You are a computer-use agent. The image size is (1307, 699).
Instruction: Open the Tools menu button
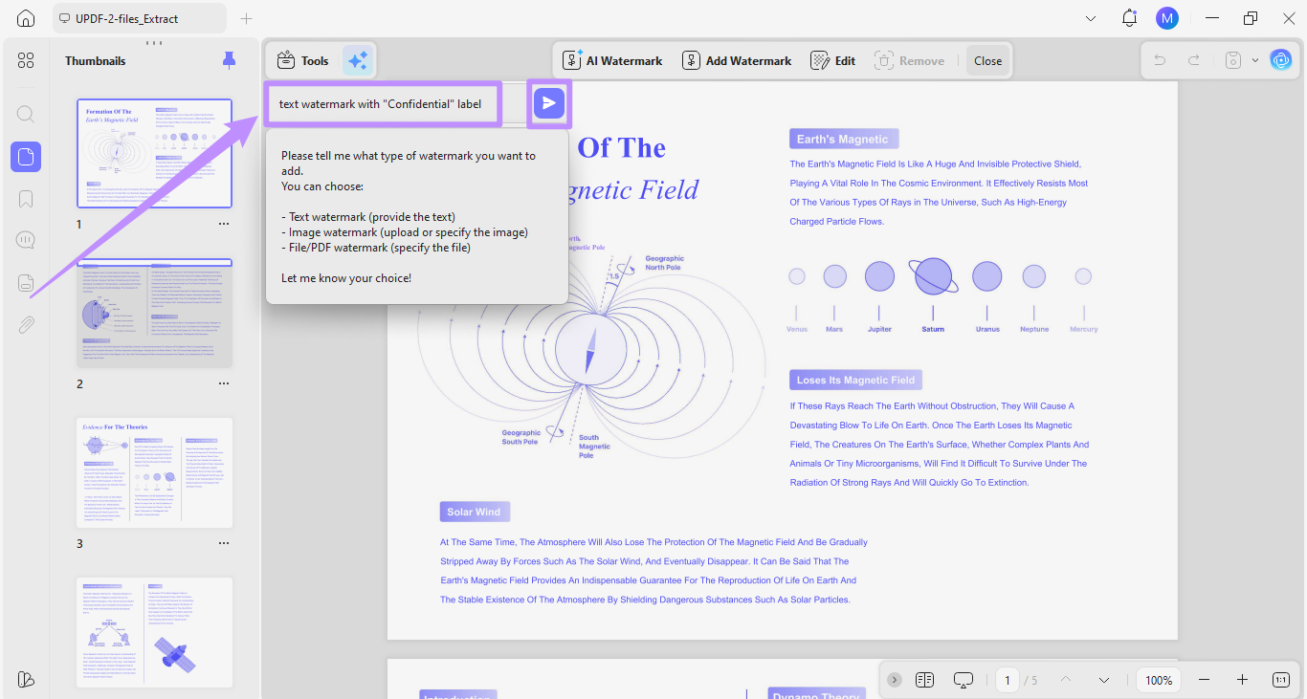[x=302, y=60]
